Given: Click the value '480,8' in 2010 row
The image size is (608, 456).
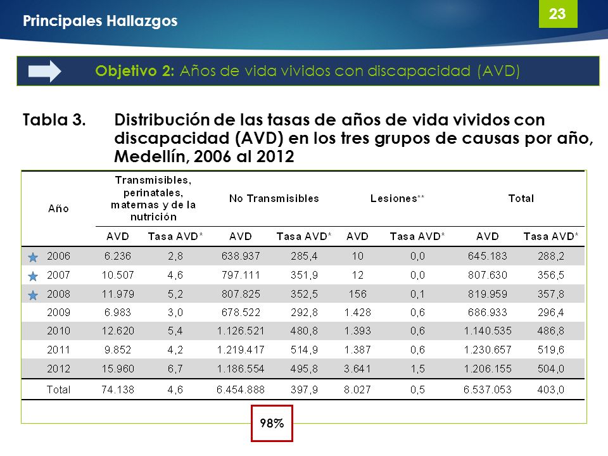Looking at the screenshot, I should pyautogui.click(x=305, y=331).
